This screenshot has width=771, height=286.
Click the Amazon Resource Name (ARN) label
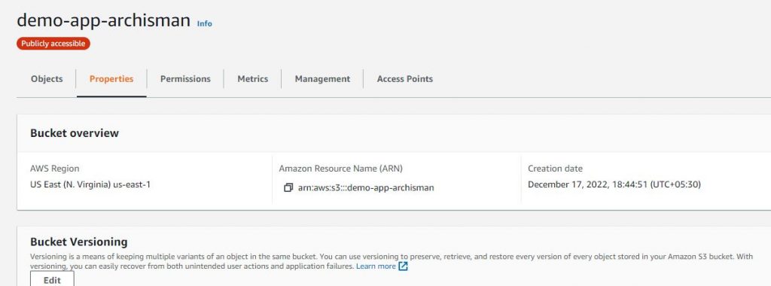click(341, 169)
